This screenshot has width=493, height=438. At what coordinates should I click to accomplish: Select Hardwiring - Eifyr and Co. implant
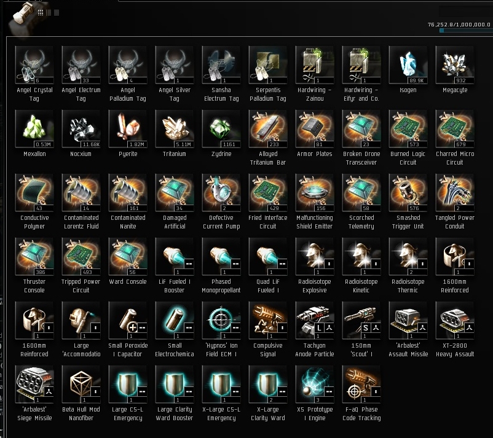tap(361, 65)
